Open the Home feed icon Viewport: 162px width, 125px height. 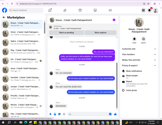click(50, 10)
